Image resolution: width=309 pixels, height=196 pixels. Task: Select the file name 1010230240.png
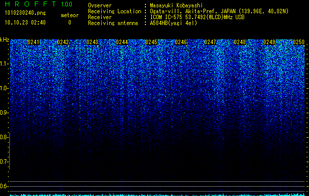click(x=26, y=13)
